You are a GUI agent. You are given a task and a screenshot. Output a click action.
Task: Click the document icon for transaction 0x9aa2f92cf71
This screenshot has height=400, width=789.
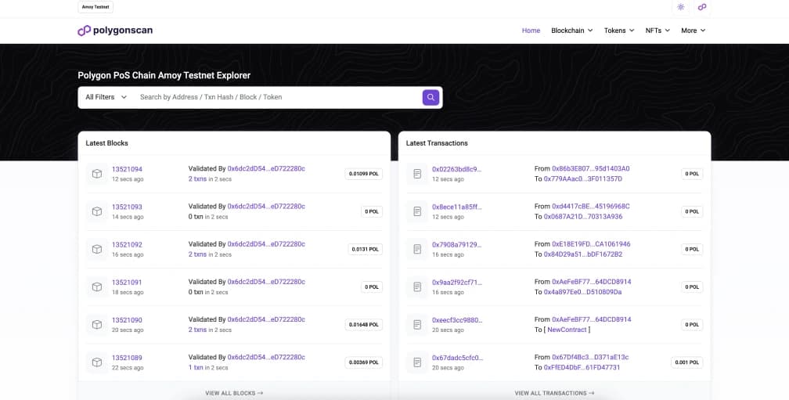[x=417, y=286]
